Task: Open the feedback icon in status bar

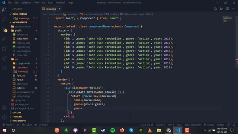Action: (229, 125)
